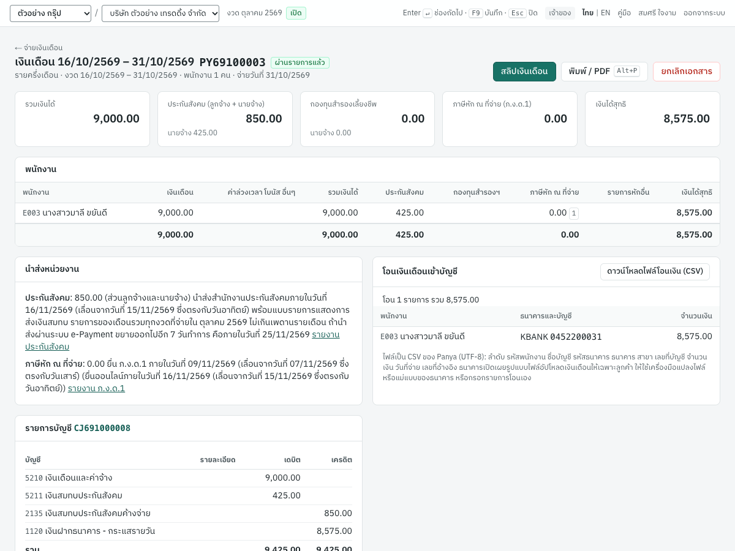Select the ไทย language option
The height and width of the screenshot is (551, 735).
point(587,13)
